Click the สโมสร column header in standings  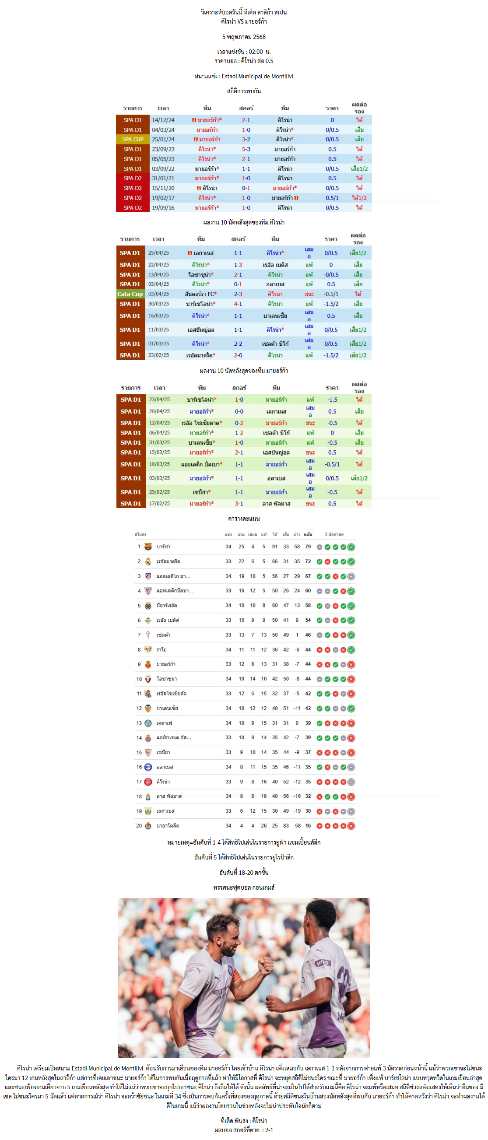(140, 534)
